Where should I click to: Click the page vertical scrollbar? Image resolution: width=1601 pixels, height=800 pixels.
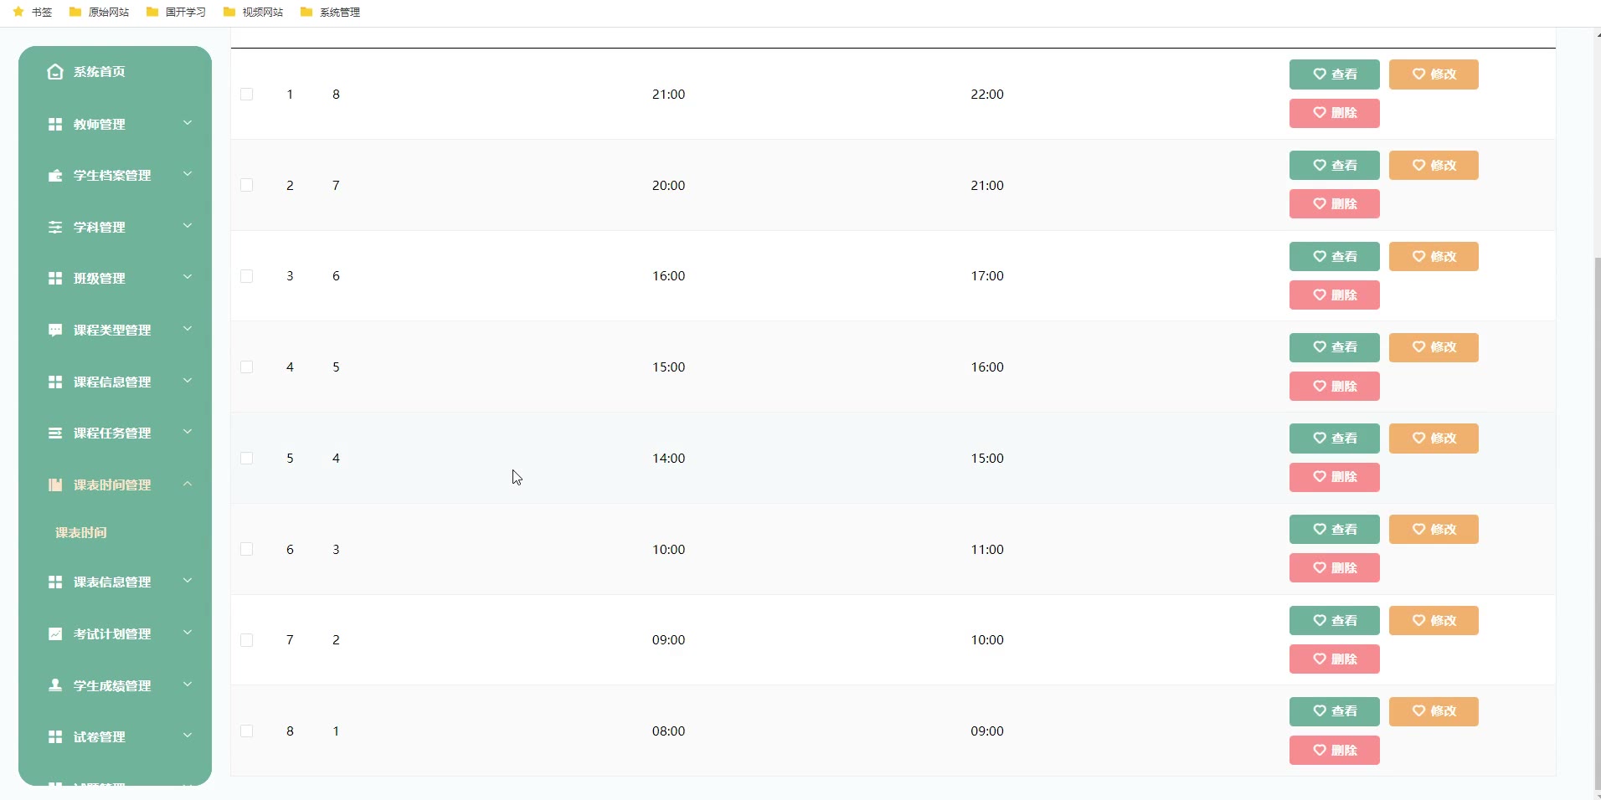pyautogui.click(x=1597, y=519)
